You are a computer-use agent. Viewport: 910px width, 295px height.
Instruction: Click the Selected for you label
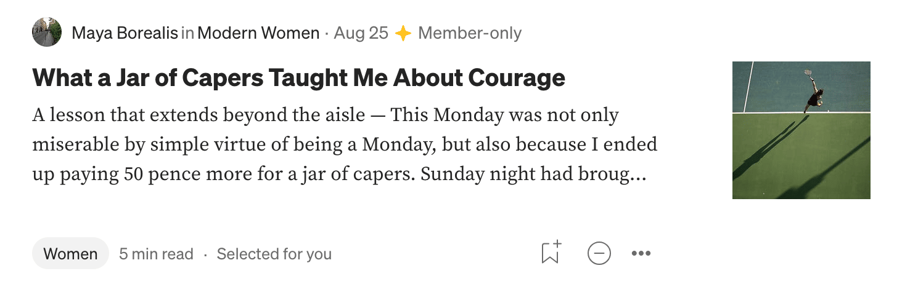click(274, 254)
